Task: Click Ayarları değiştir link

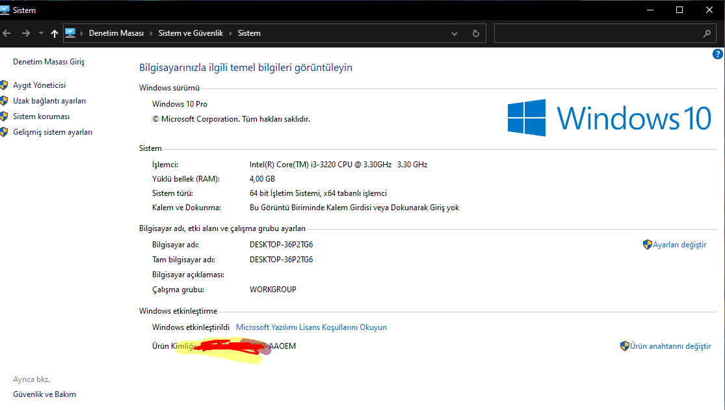Action: click(679, 245)
